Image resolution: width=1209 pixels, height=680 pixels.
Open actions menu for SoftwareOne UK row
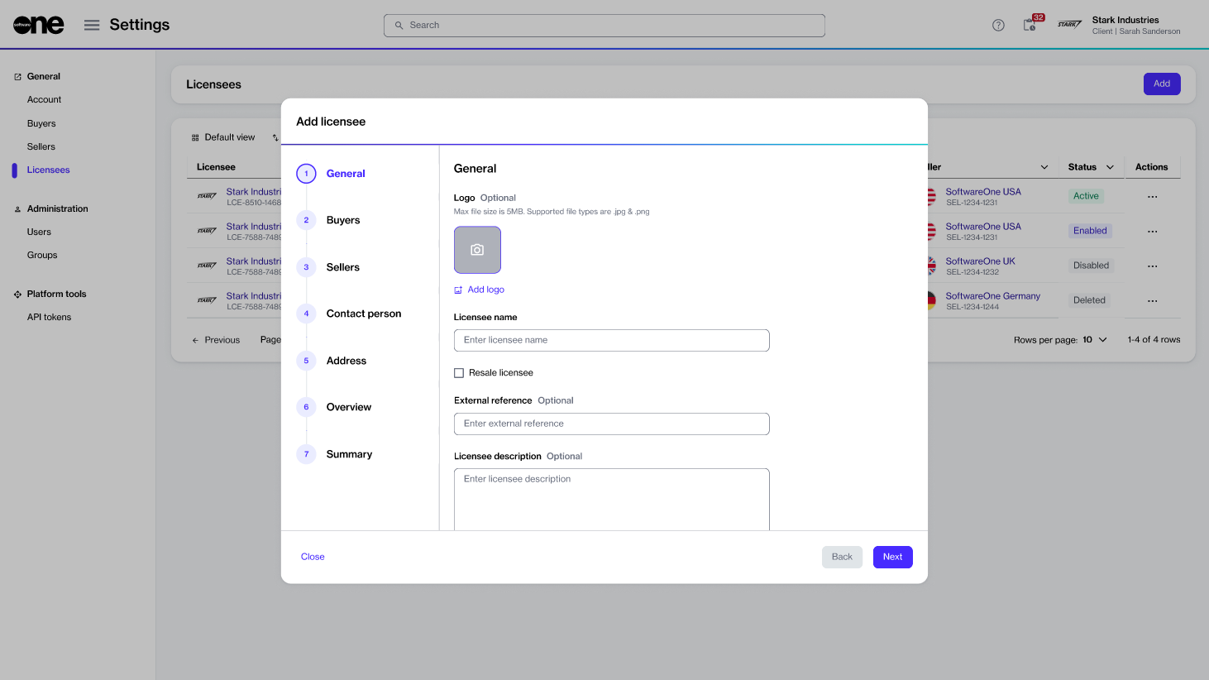[1152, 266]
